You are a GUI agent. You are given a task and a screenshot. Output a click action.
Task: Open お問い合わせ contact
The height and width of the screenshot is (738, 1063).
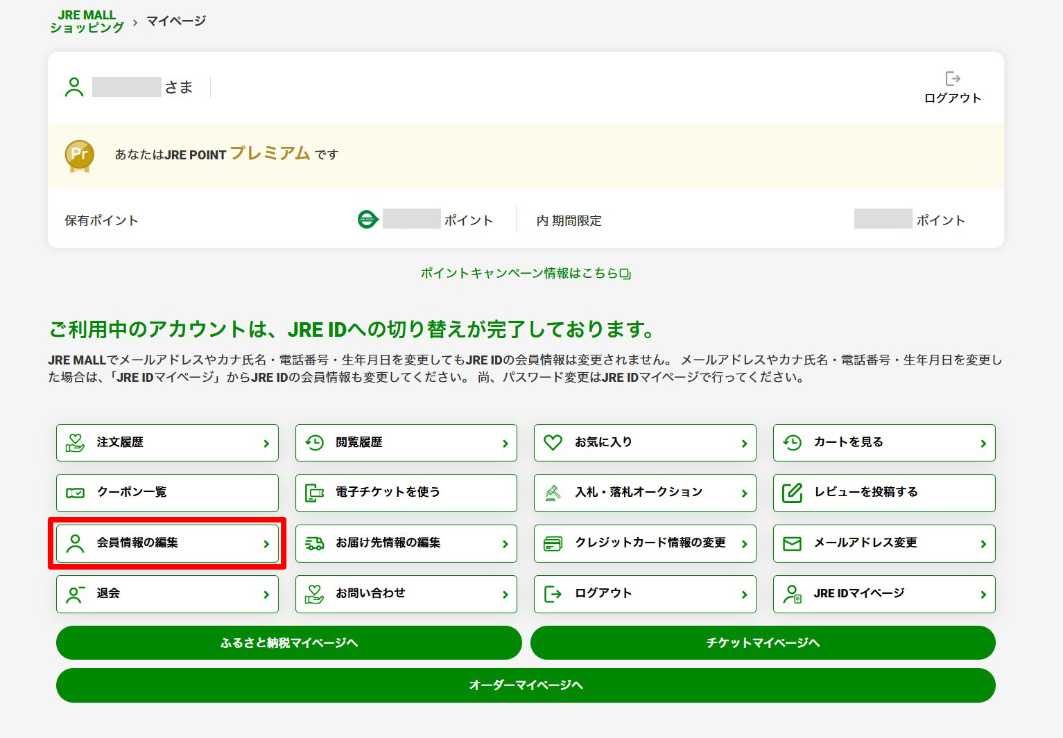coord(406,594)
